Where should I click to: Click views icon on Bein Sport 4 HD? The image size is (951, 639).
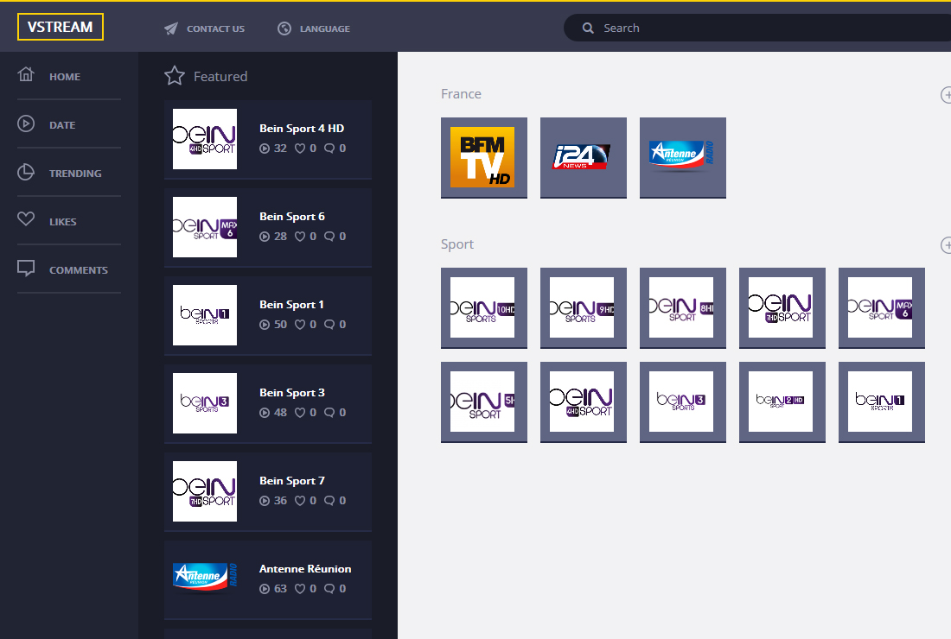(x=265, y=149)
